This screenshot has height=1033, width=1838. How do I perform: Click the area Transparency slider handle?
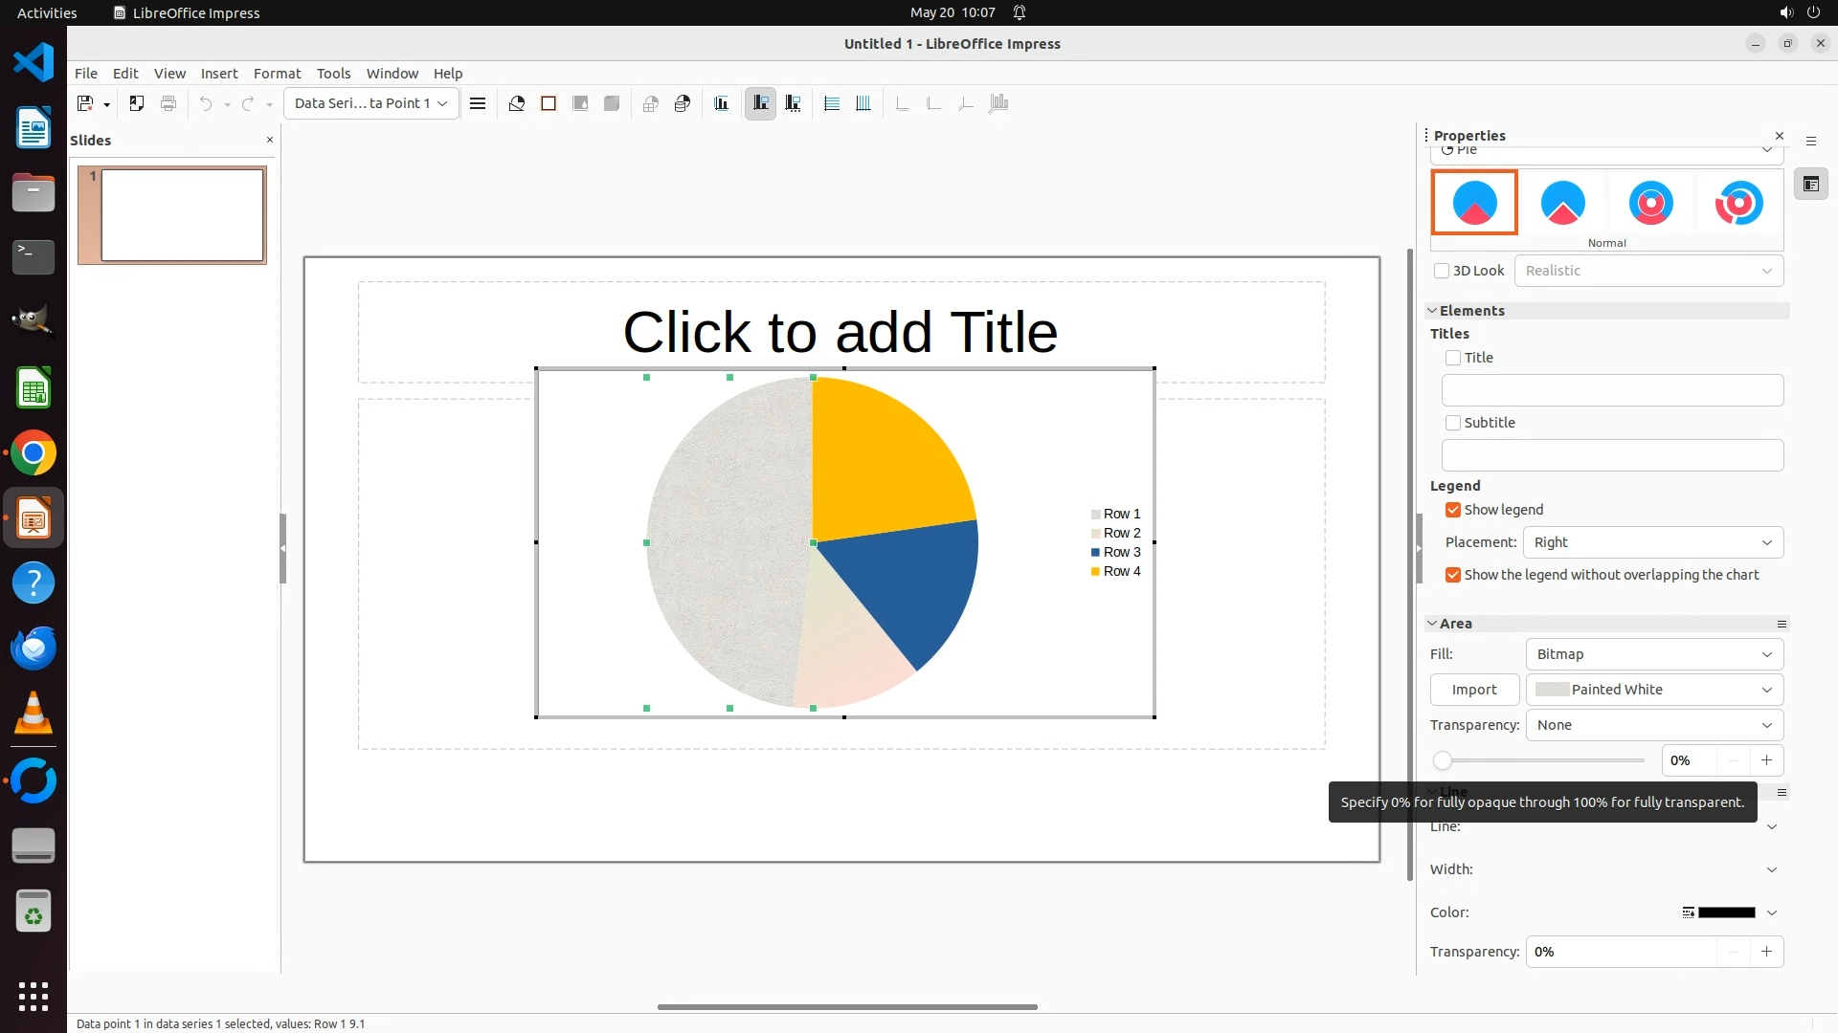tap(1443, 760)
